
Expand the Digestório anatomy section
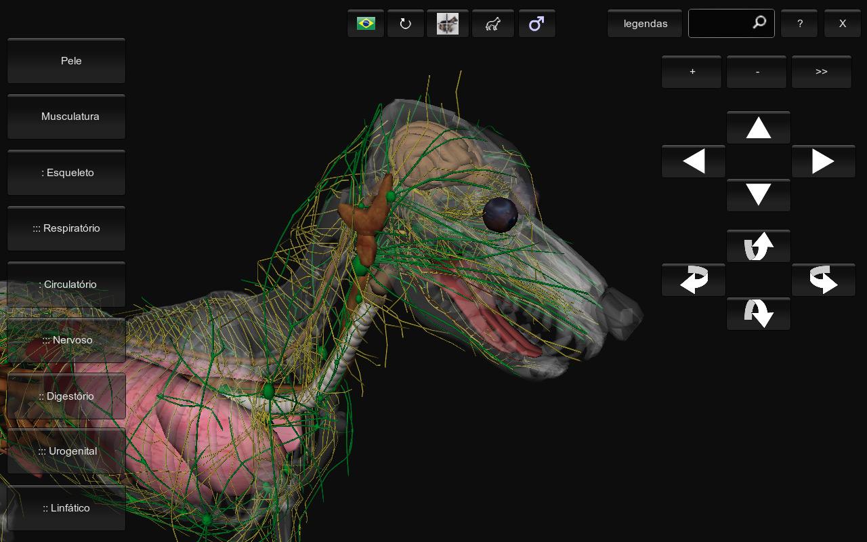pos(66,396)
